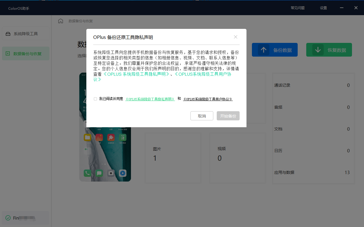Open the OPLUS系统降级工具用户协议 link beside the checkbox
The height and width of the screenshot is (227, 364).
tap(208, 99)
